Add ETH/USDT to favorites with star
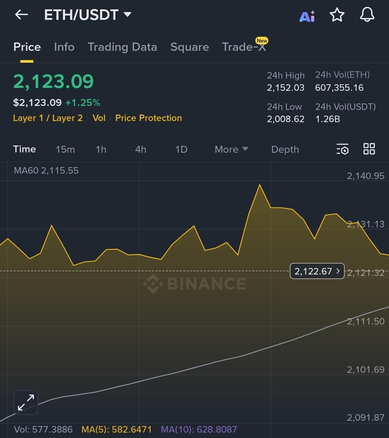The image size is (389, 438). 337,15
